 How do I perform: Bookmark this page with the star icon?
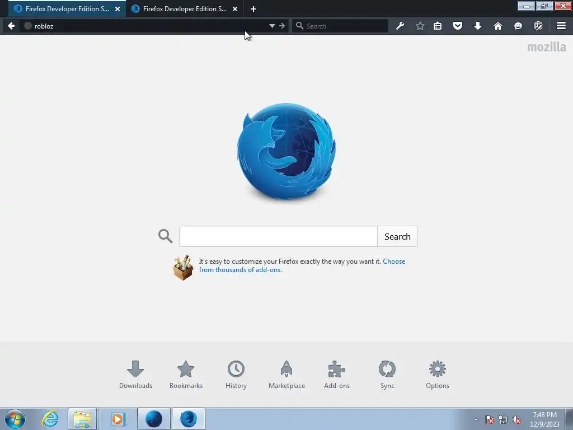coord(420,26)
